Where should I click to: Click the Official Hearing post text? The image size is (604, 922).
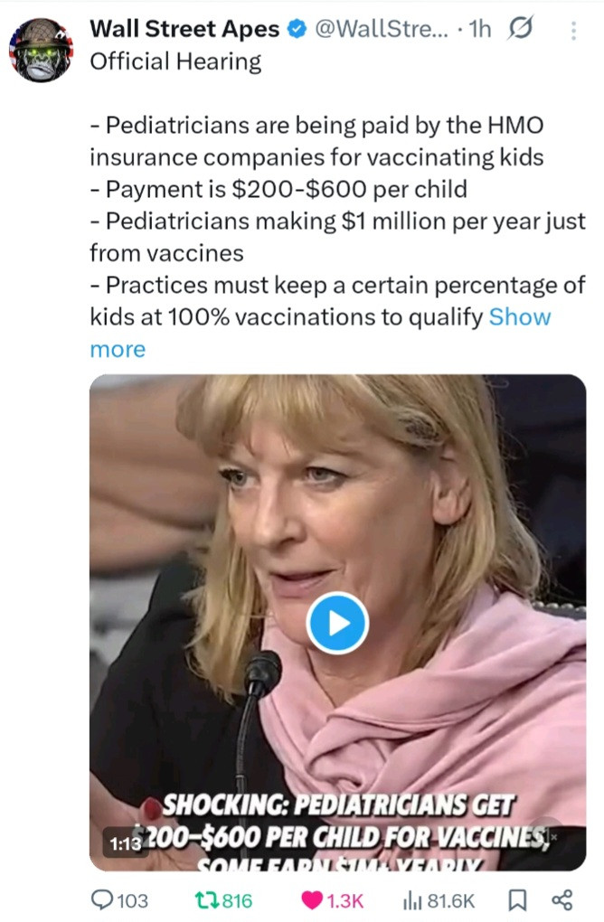pos(175,61)
